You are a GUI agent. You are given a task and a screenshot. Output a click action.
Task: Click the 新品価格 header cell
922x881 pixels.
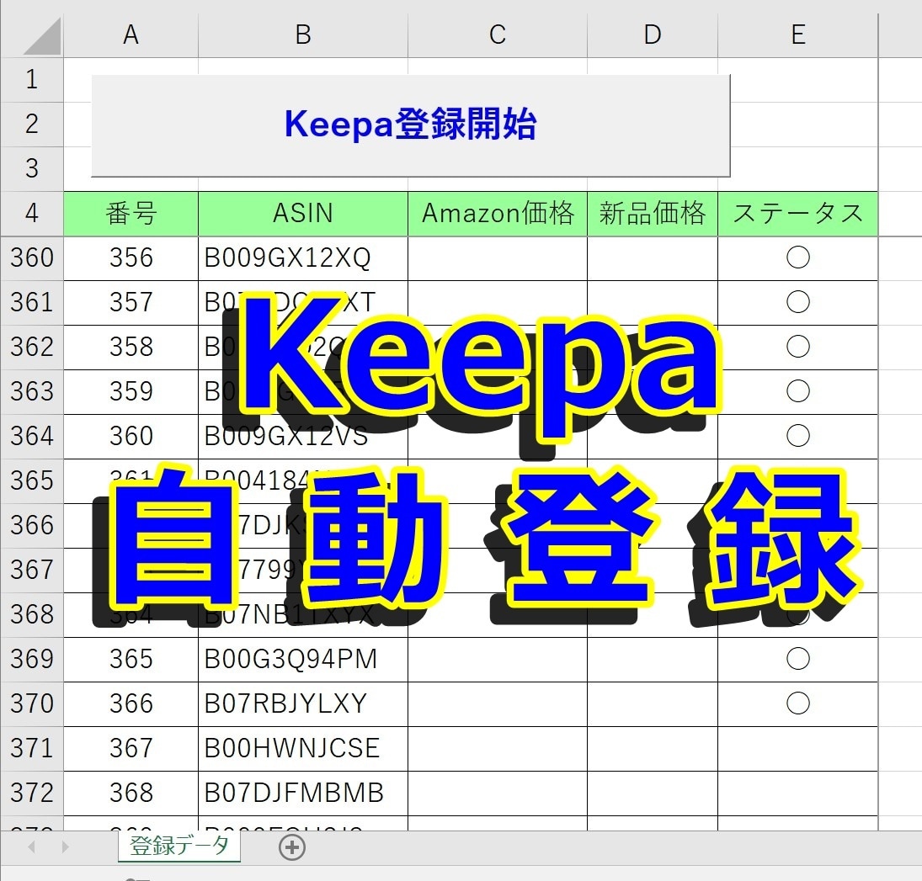(x=652, y=214)
